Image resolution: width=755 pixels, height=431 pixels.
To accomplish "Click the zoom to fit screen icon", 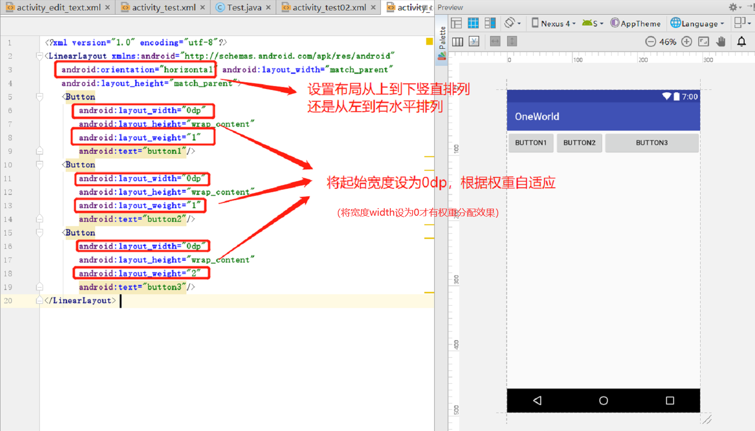I will (704, 42).
